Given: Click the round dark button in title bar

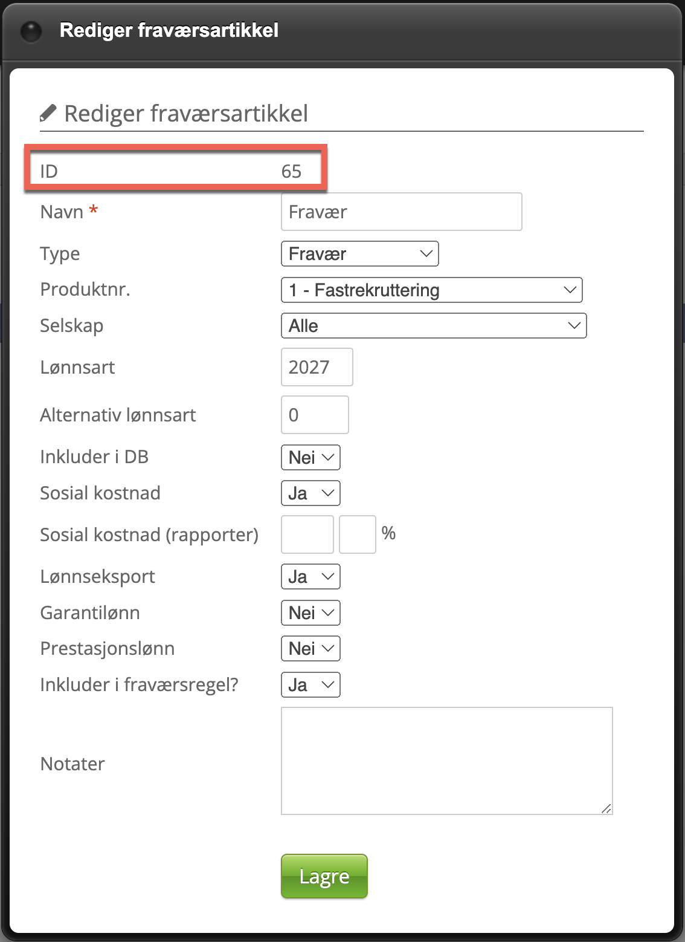Looking at the screenshot, I should pyautogui.click(x=31, y=31).
